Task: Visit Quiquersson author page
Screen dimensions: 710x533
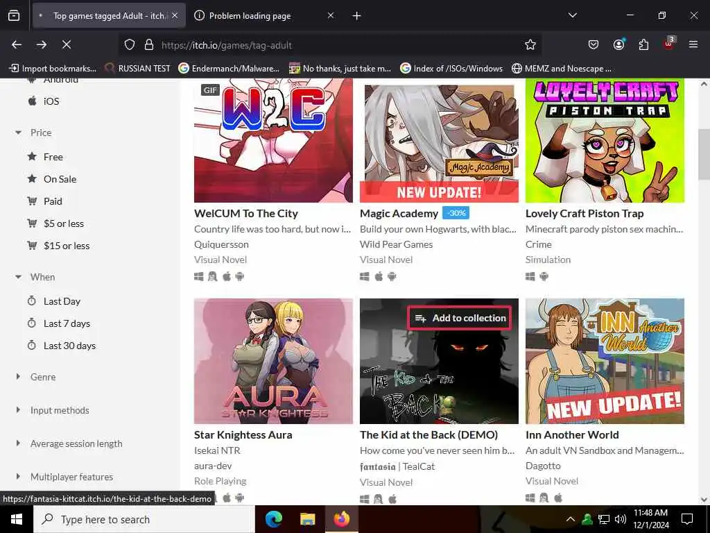Action: pyautogui.click(x=221, y=244)
